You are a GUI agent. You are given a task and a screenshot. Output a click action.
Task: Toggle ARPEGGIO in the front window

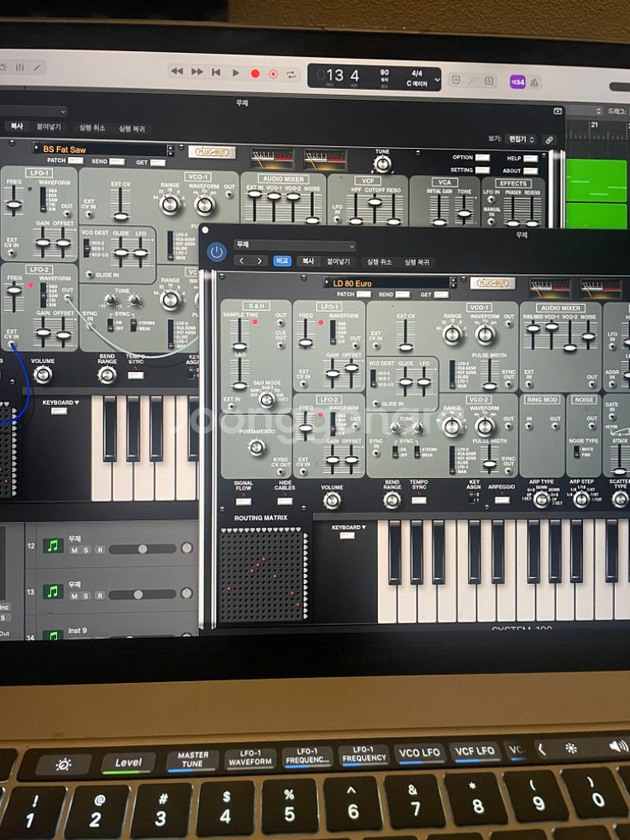coord(502,500)
